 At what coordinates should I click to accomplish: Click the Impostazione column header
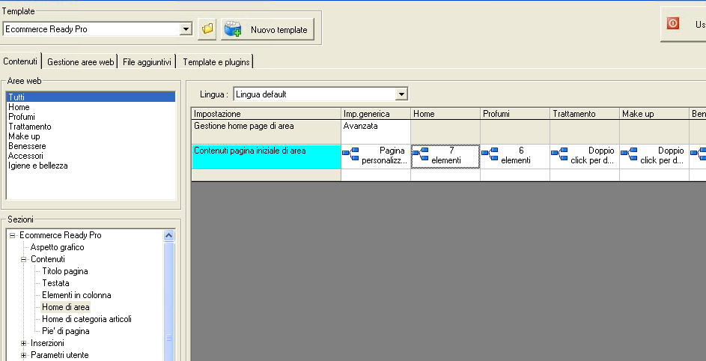click(266, 114)
